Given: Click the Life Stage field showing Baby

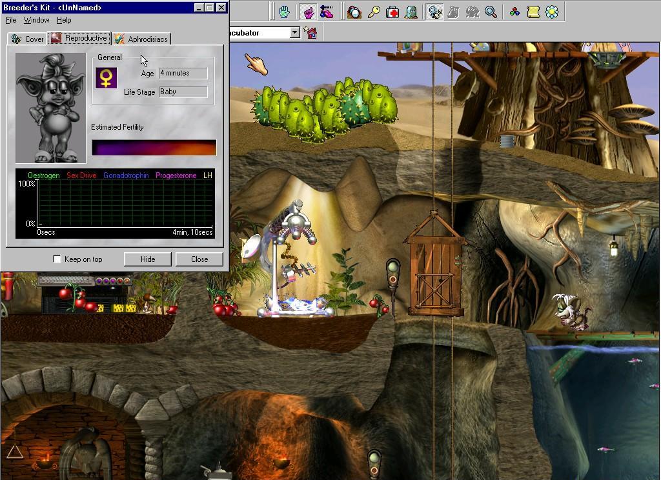Looking at the screenshot, I should 183,92.
